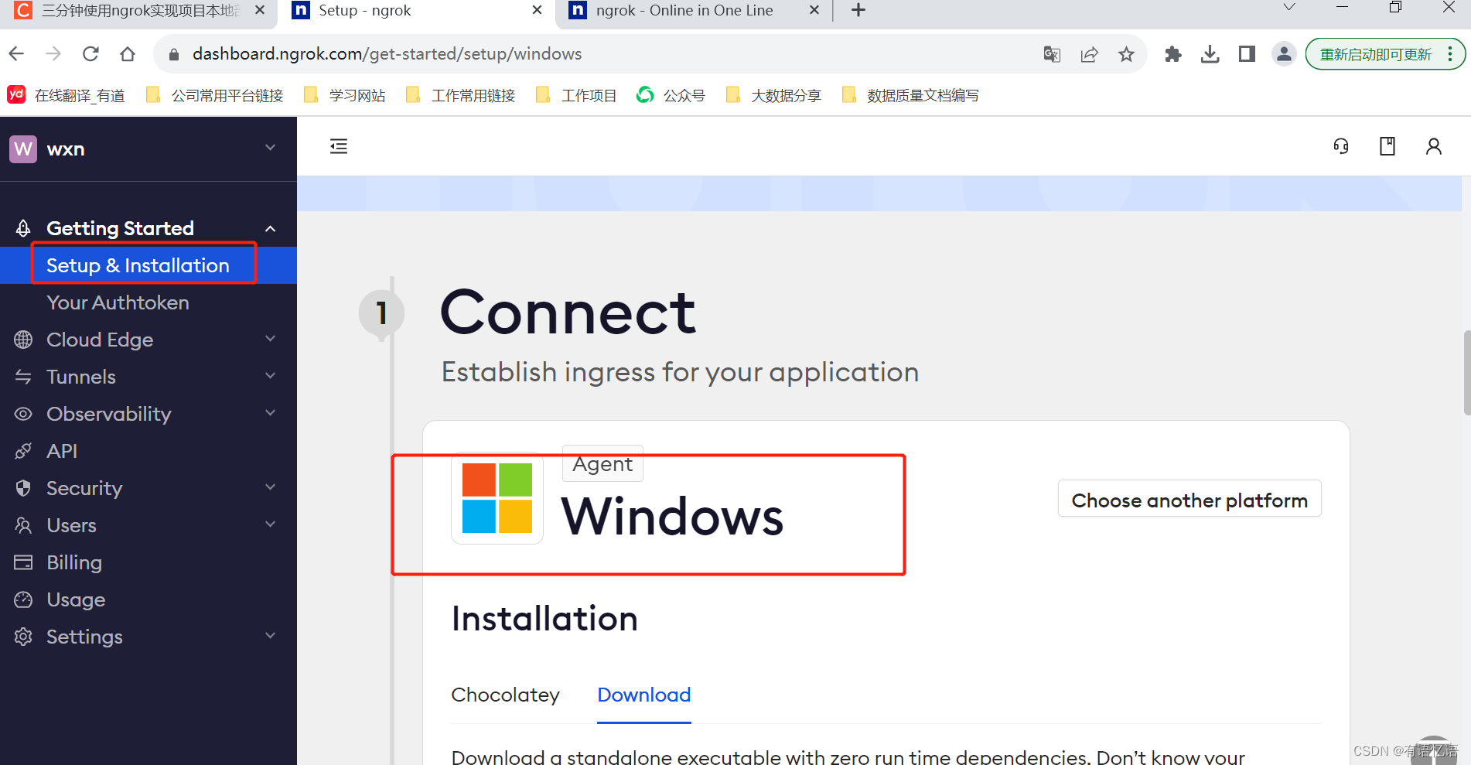Close the CSDN article tab
This screenshot has width=1471, height=765.
[x=260, y=10]
